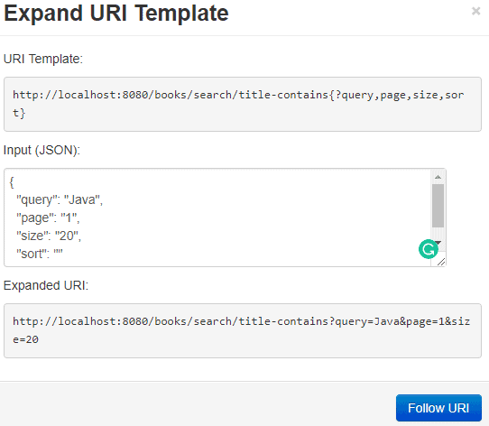Click the textarea scrollbar down arrow
Image resolution: width=489 pixels, height=426 pixels.
(x=439, y=242)
